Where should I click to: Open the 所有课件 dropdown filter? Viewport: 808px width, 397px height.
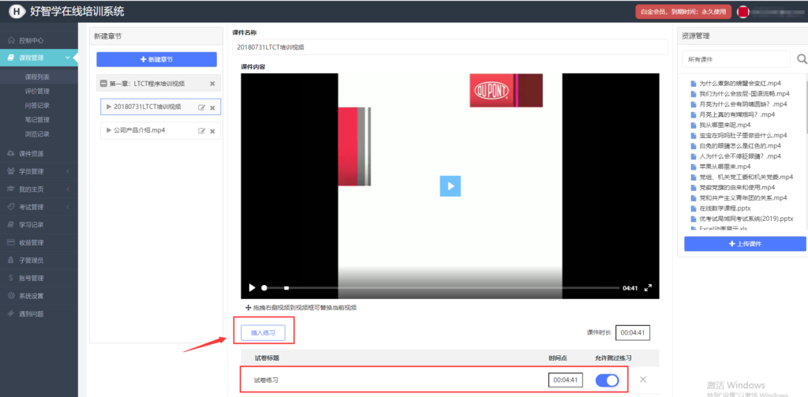(x=736, y=59)
